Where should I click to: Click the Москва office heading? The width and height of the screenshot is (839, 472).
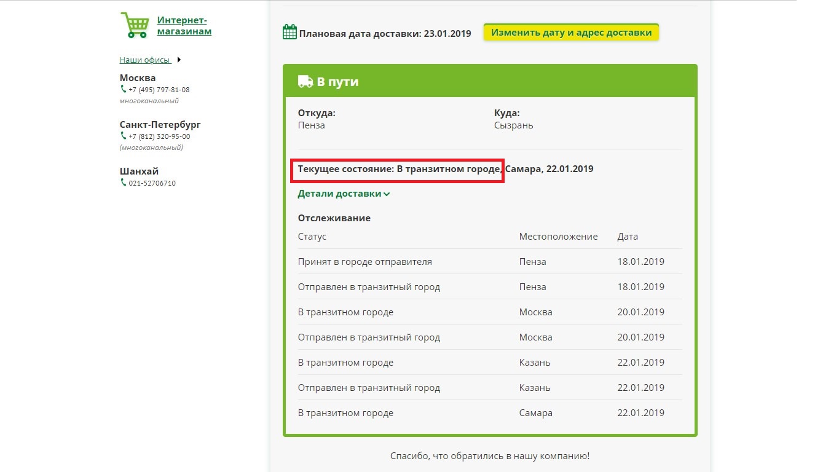(x=138, y=78)
